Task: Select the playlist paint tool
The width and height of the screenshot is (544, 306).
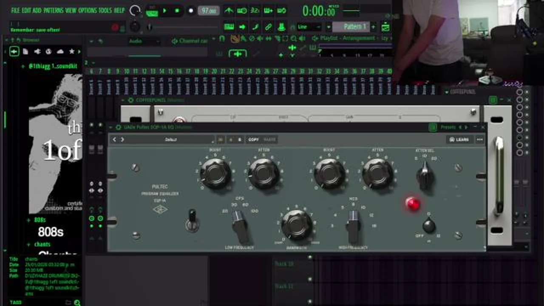Action: pyautogui.click(x=244, y=39)
